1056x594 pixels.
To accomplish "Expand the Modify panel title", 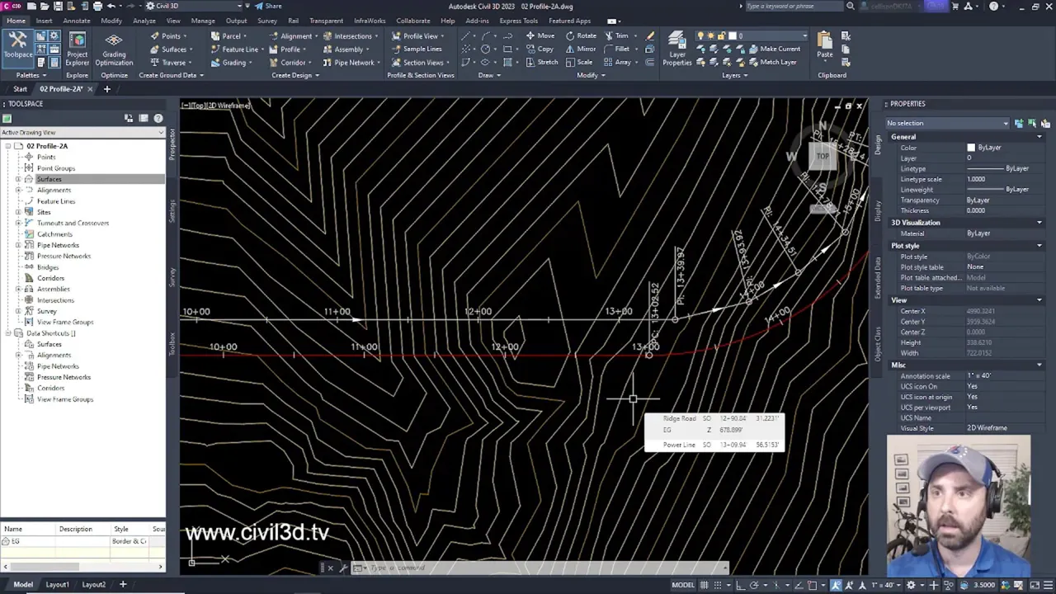I will [x=591, y=75].
